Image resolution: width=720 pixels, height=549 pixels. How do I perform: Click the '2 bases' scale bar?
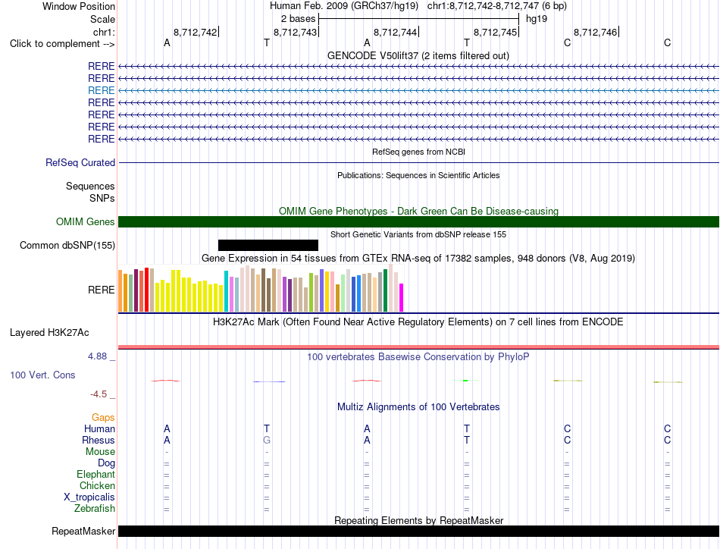[418, 19]
